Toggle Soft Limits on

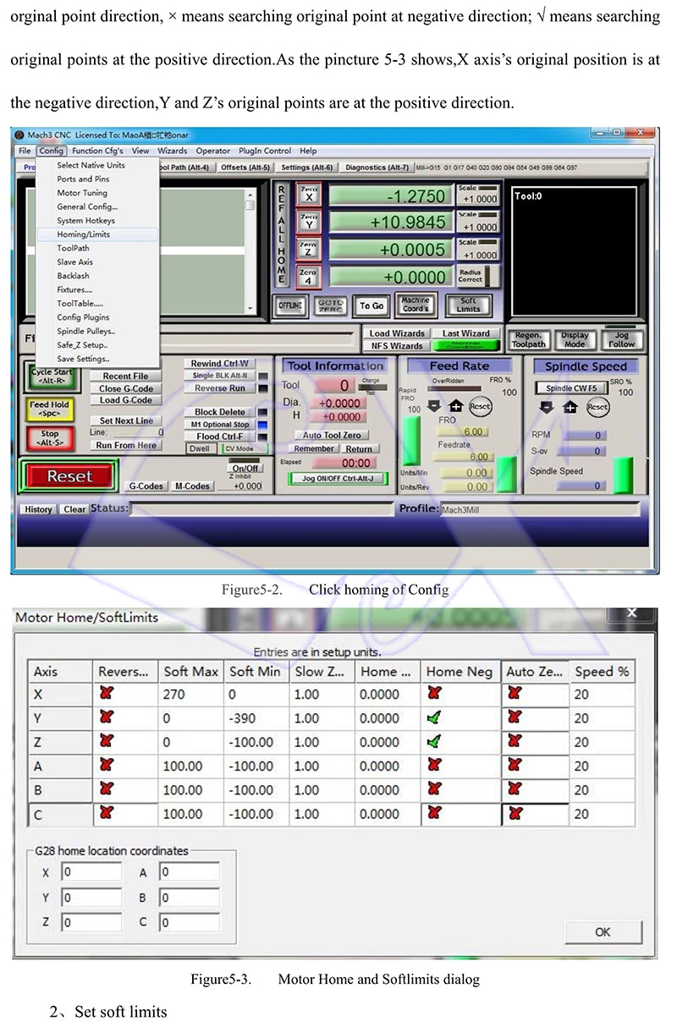coord(468,305)
